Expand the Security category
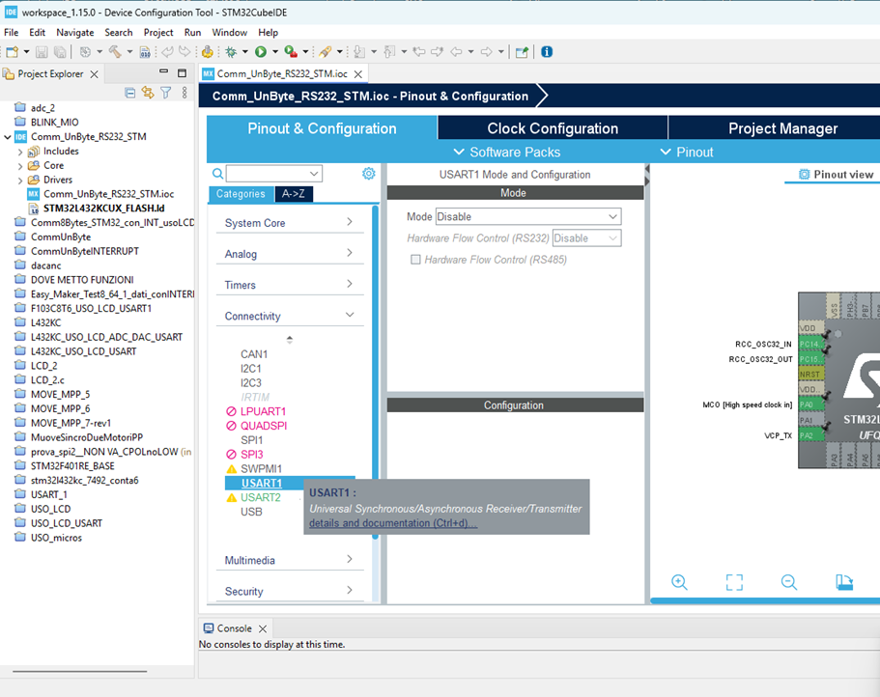The width and height of the screenshot is (880, 697). (x=290, y=591)
